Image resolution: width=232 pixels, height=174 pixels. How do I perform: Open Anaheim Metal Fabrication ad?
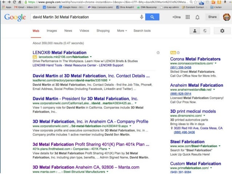tap(197, 85)
